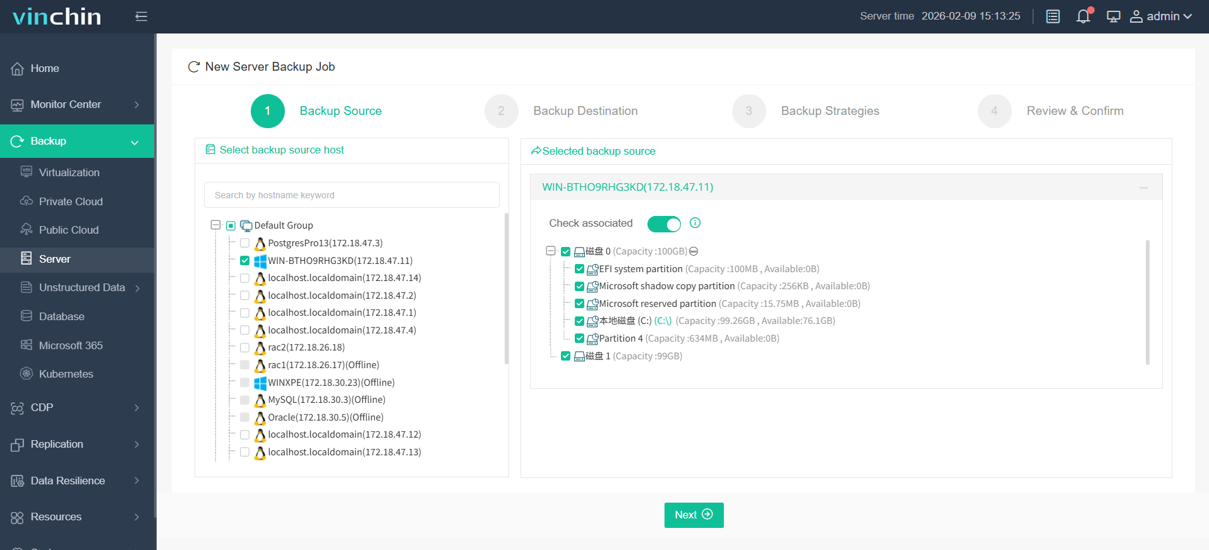Click the info icon beside Check associated

point(695,223)
